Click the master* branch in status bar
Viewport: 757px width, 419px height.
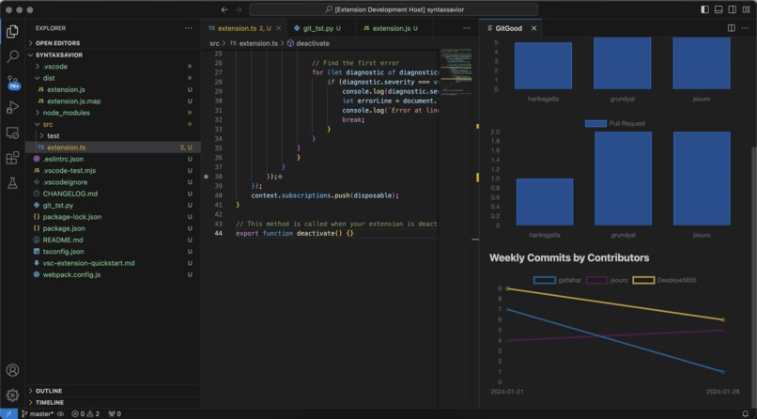pyautogui.click(x=38, y=413)
